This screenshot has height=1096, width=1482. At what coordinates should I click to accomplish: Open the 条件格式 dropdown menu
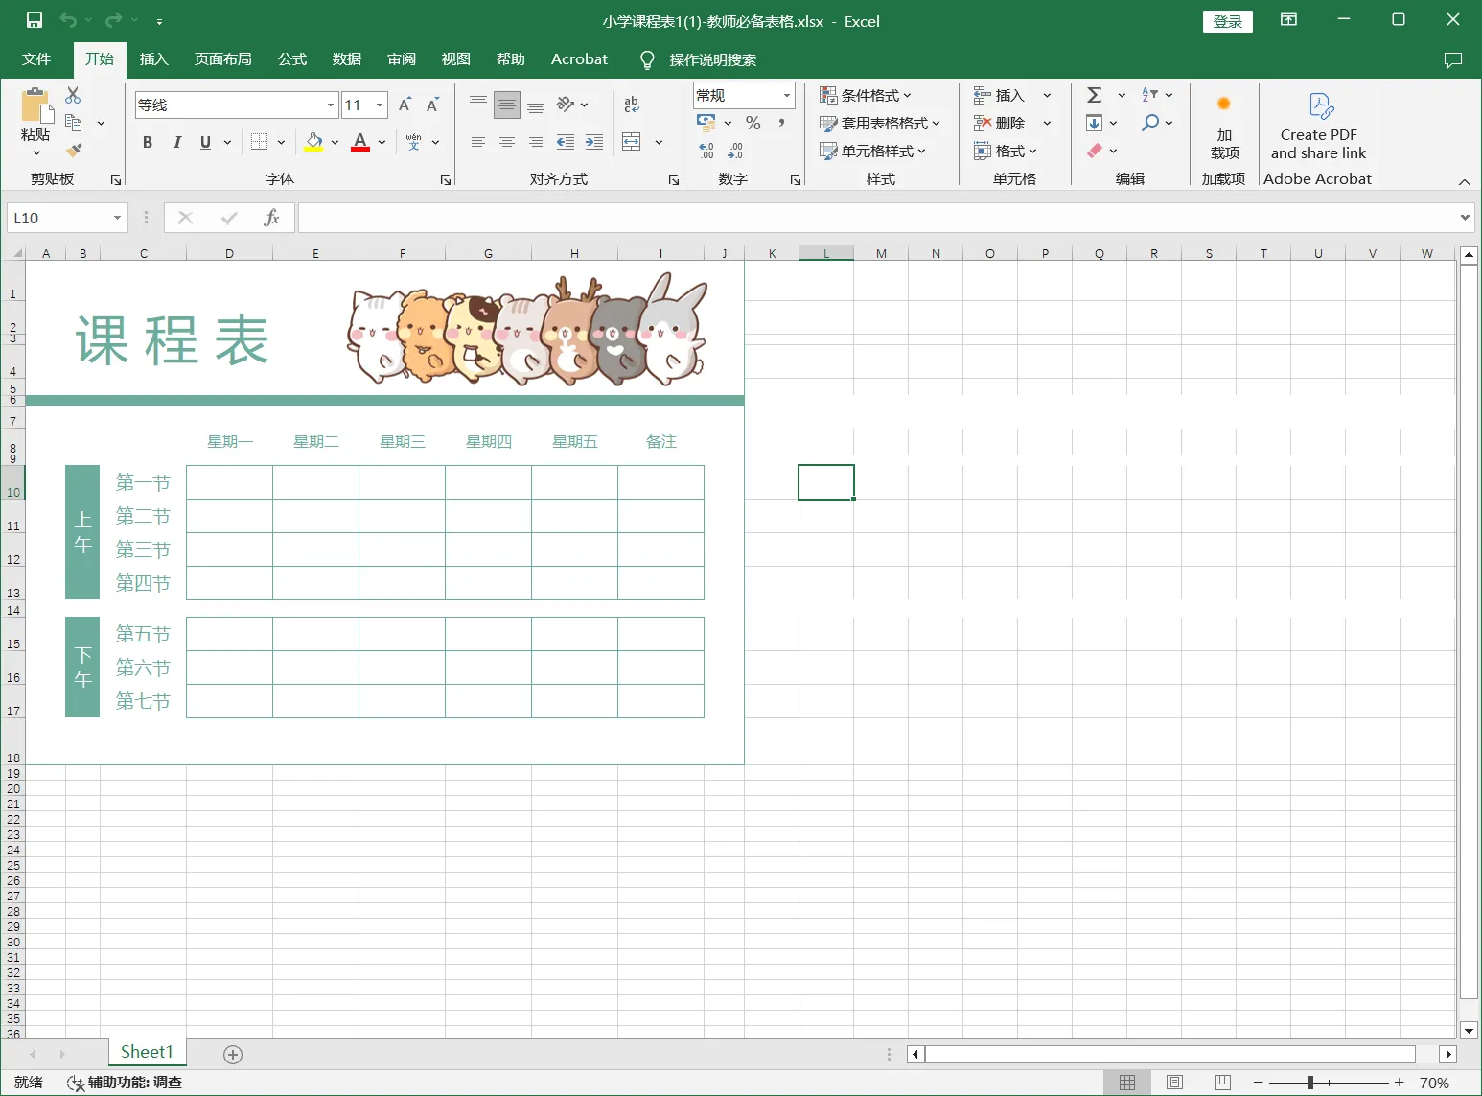pyautogui.click(x=866, y=95)
